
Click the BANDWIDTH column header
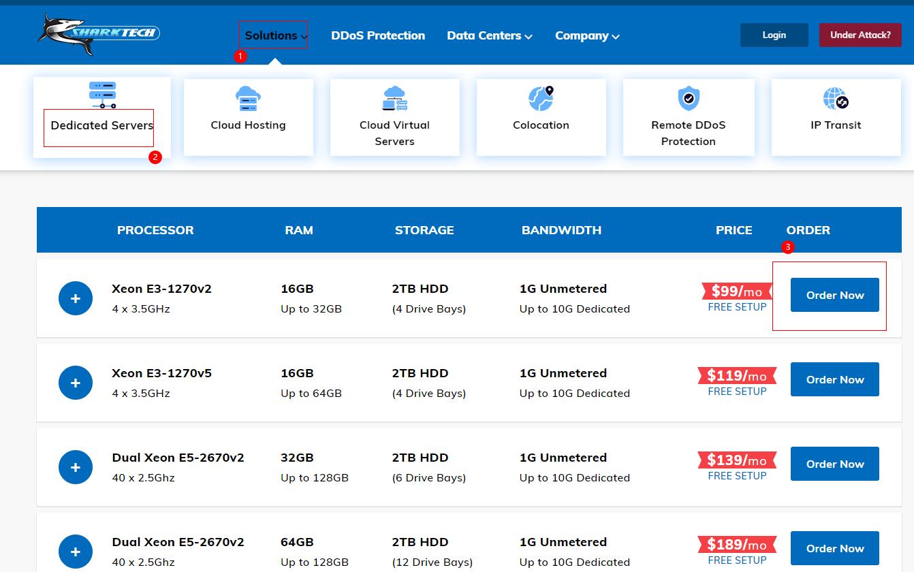pos(562,230)
